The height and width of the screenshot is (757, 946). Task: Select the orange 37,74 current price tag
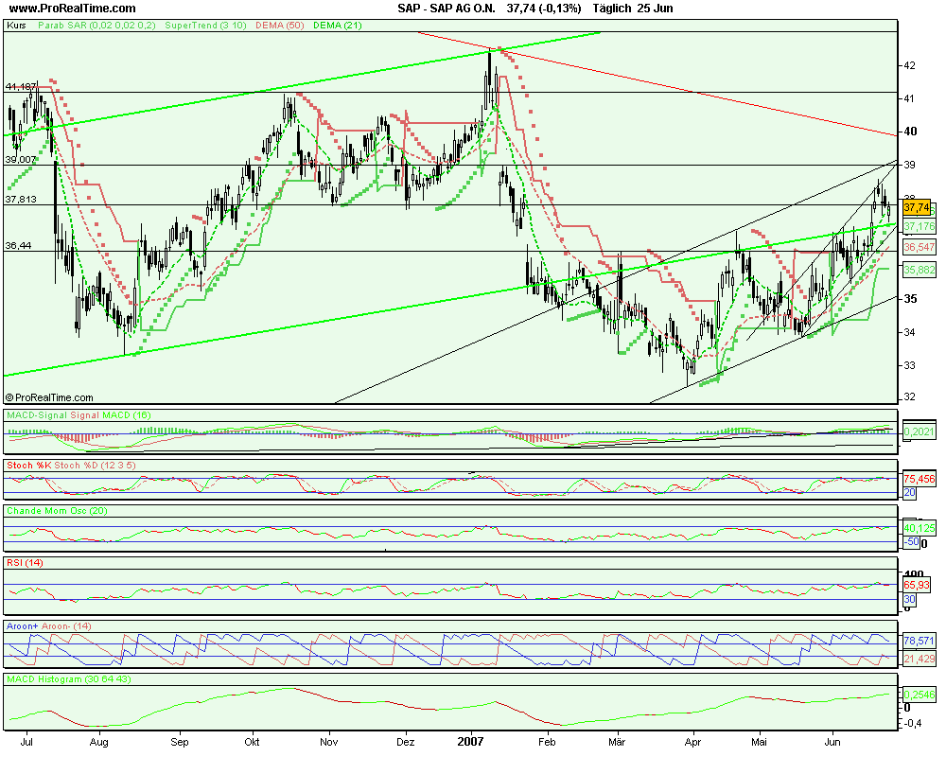tap(917, 207)
